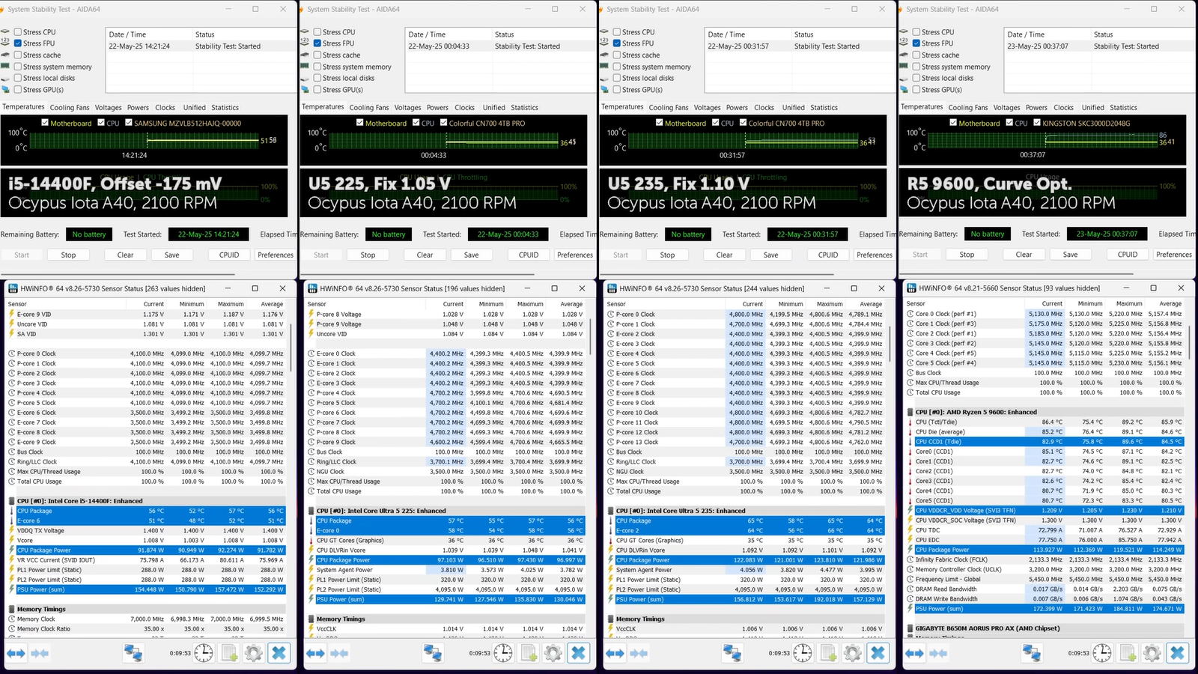Screen dimensions: 1198x674
Task: Click the CPUID button in the KINGSTON SKC3000D AIDA64 window
Action: 1128,255
